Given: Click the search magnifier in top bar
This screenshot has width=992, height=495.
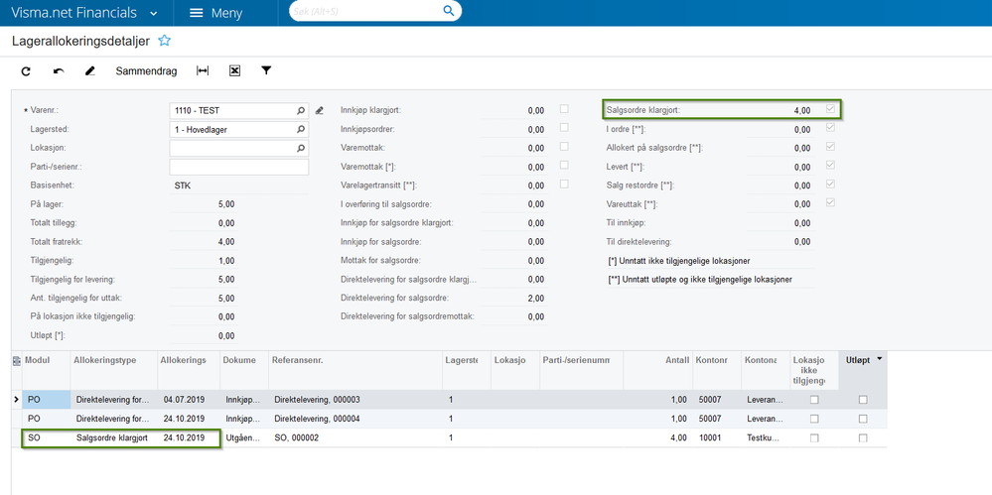Looking at the screenshot, I should click(x=449, y=11).
